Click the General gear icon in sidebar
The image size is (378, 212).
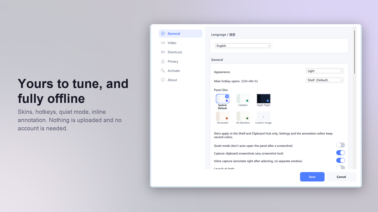click(163, 34)
